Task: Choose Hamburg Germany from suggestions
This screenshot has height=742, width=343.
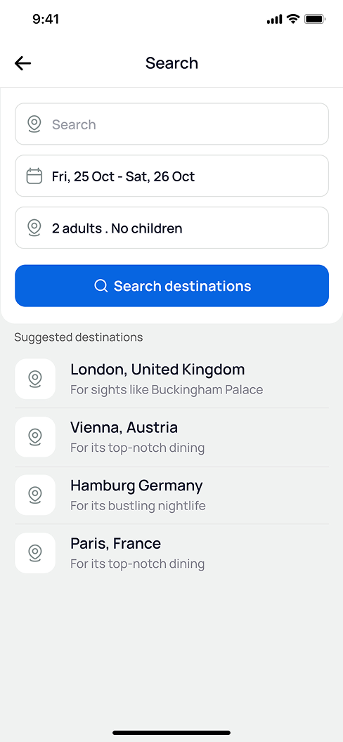Action: pyautogui.click(x=171, y=495)
